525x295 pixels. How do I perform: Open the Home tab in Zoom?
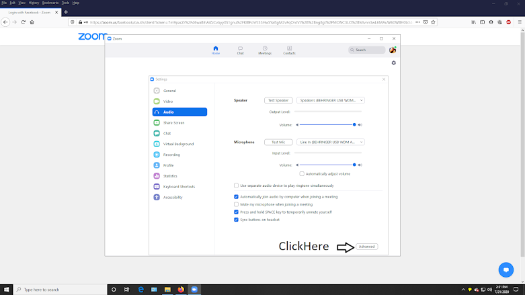coord(216,50)
